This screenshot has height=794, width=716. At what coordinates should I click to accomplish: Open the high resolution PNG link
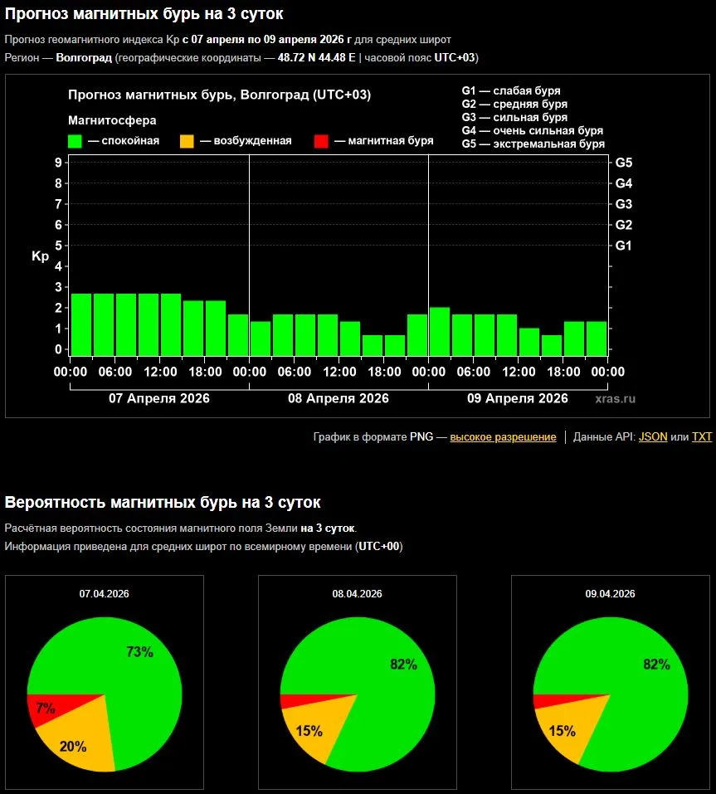coord(503,436)
